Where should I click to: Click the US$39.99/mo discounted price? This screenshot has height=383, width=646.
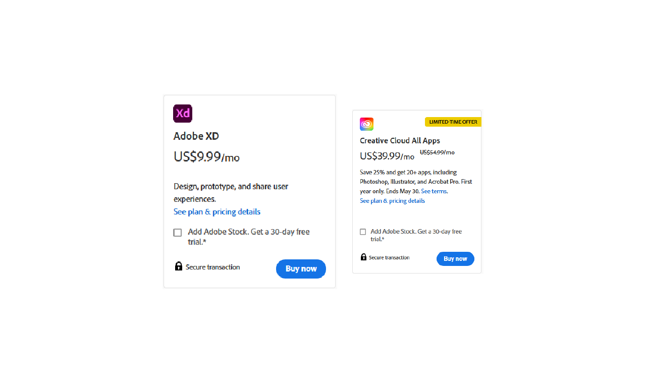387,156
